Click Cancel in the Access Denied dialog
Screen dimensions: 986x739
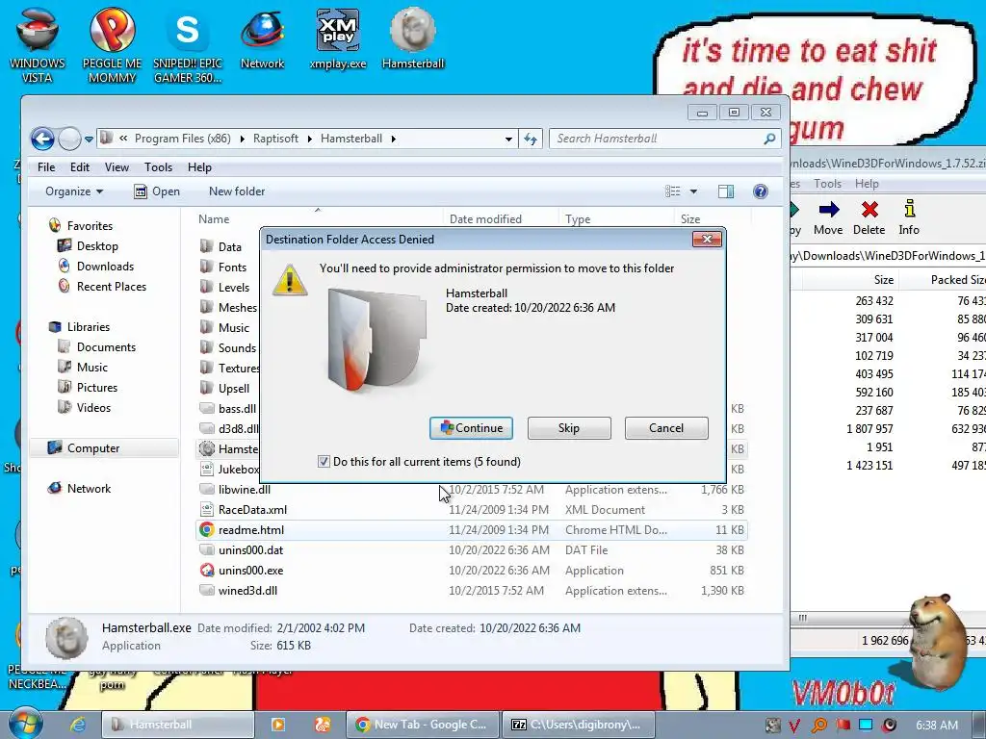[666, 428]
